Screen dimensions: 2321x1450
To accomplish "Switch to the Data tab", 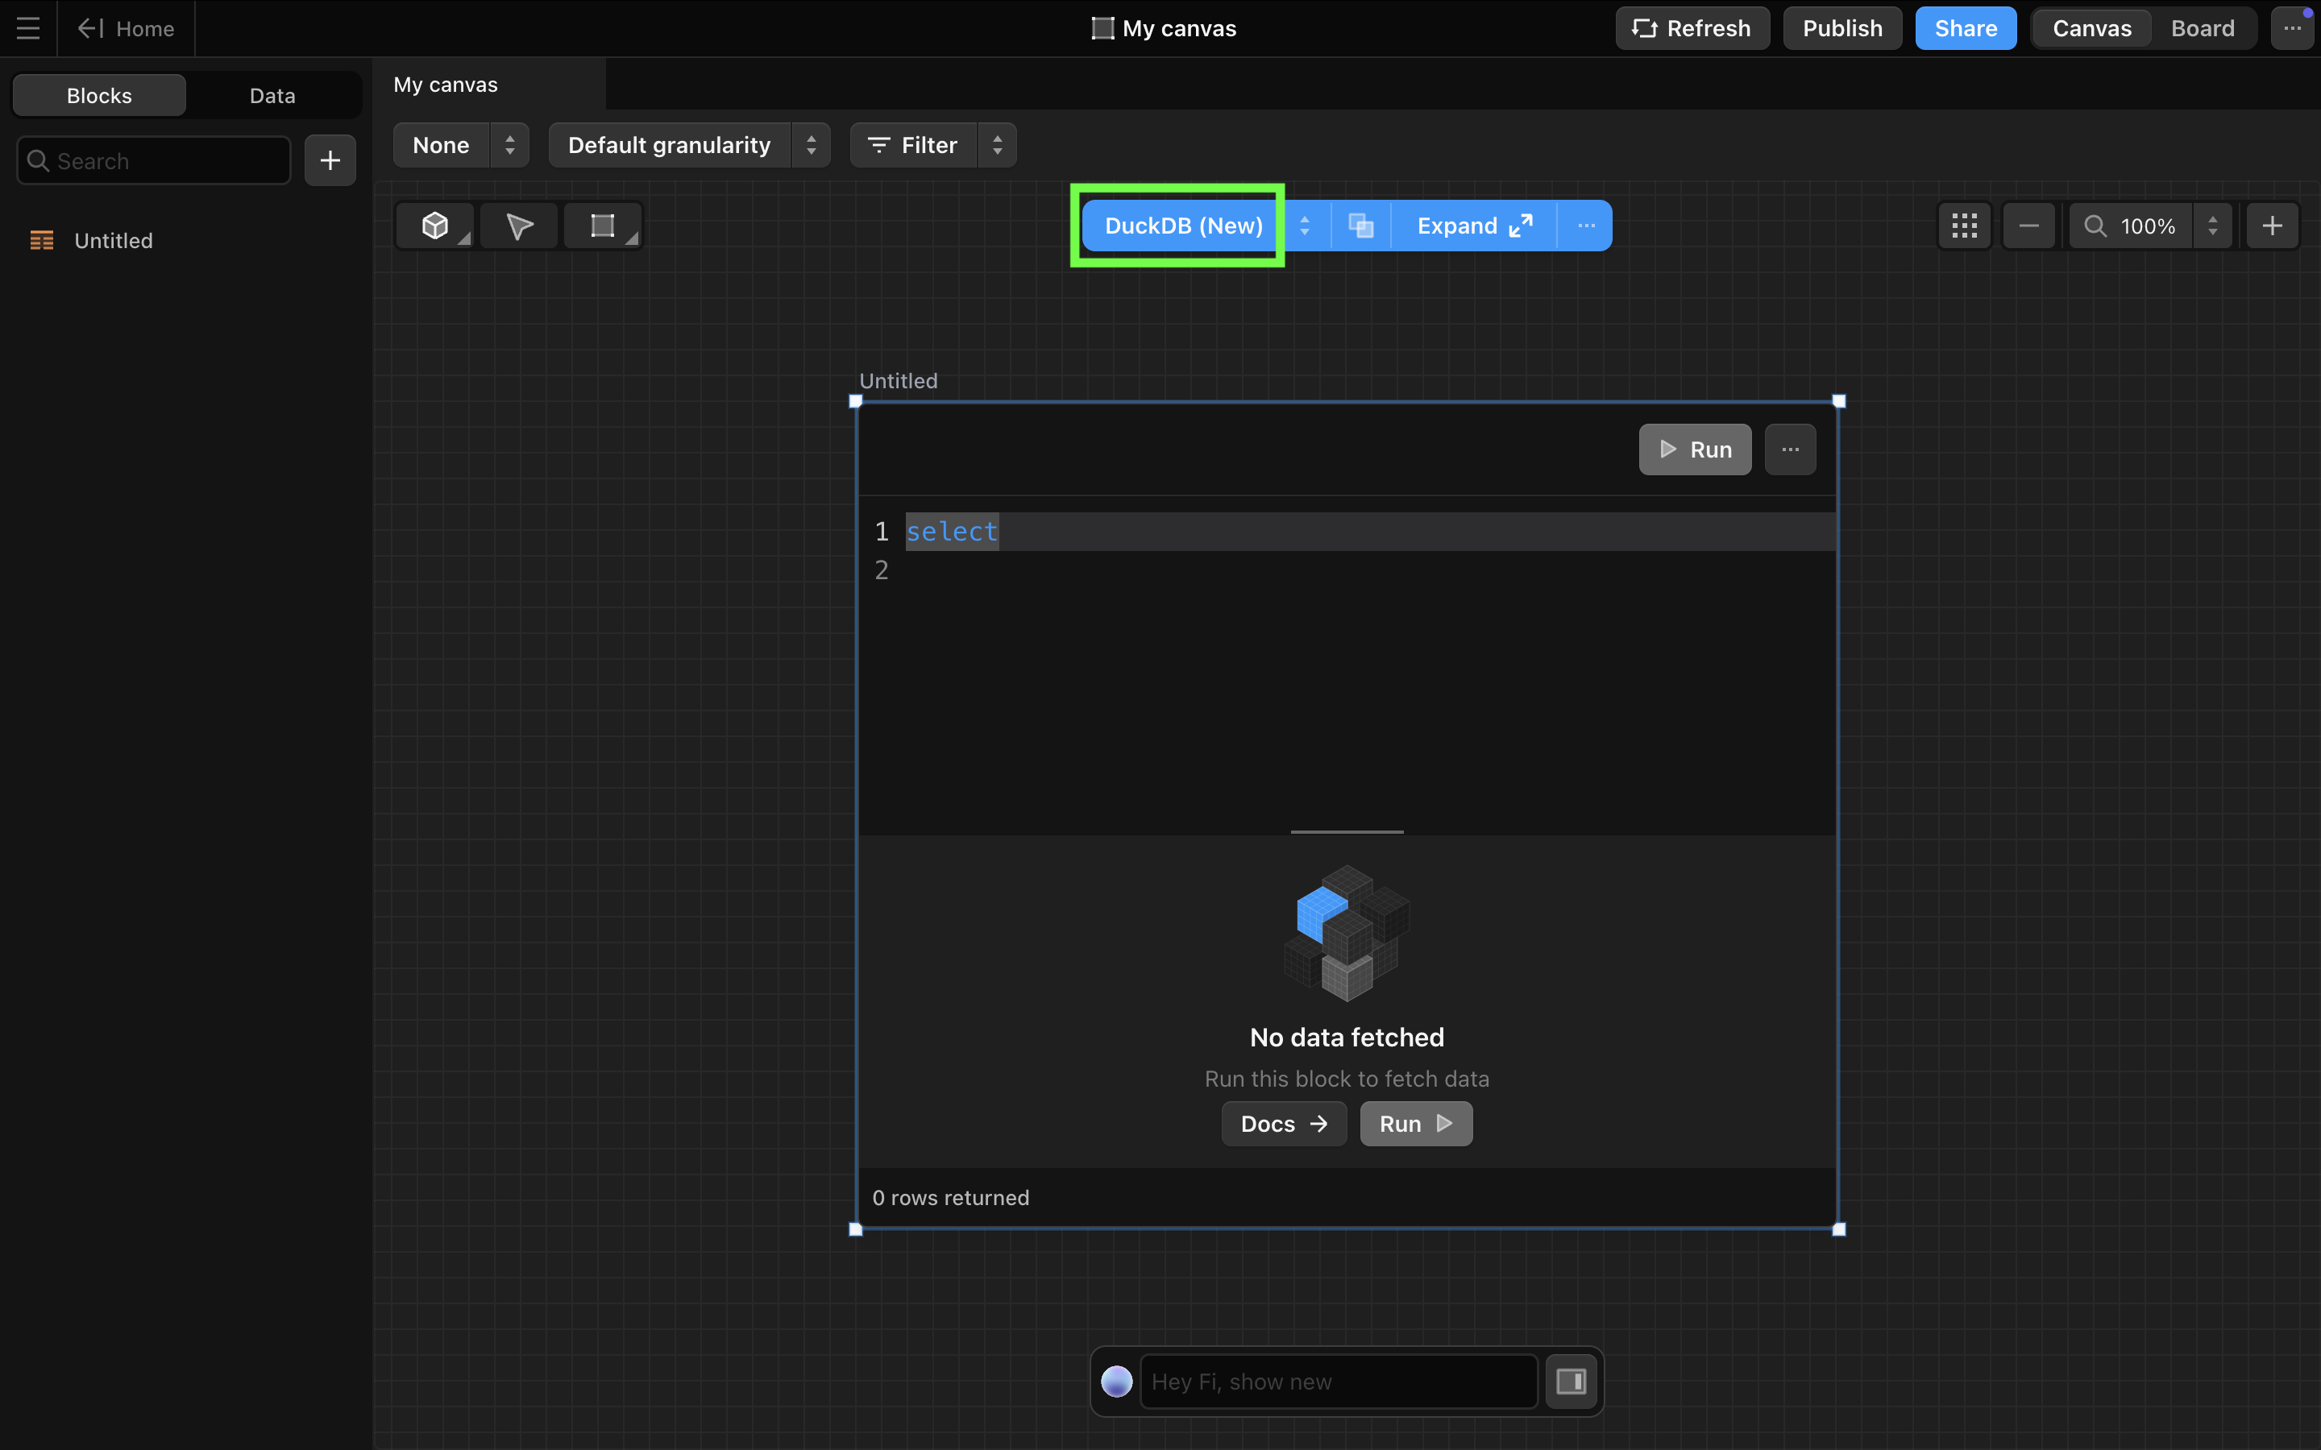I will coord(272,96).
